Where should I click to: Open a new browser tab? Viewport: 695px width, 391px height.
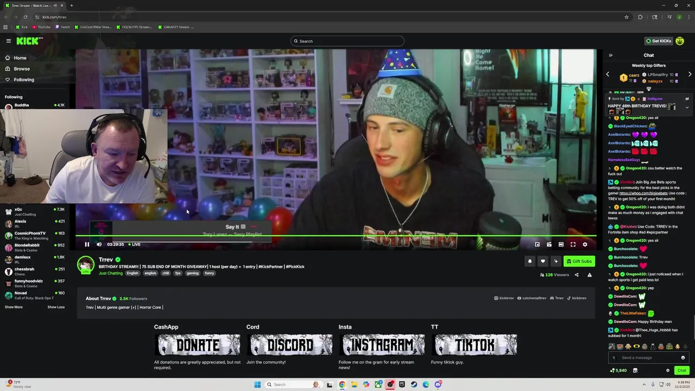71,5
